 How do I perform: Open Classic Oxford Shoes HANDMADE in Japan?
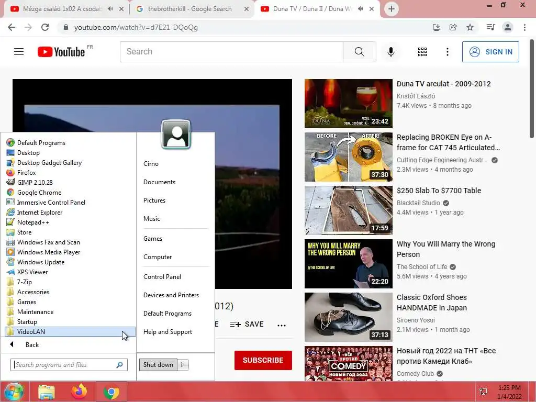tap(432, 303)
